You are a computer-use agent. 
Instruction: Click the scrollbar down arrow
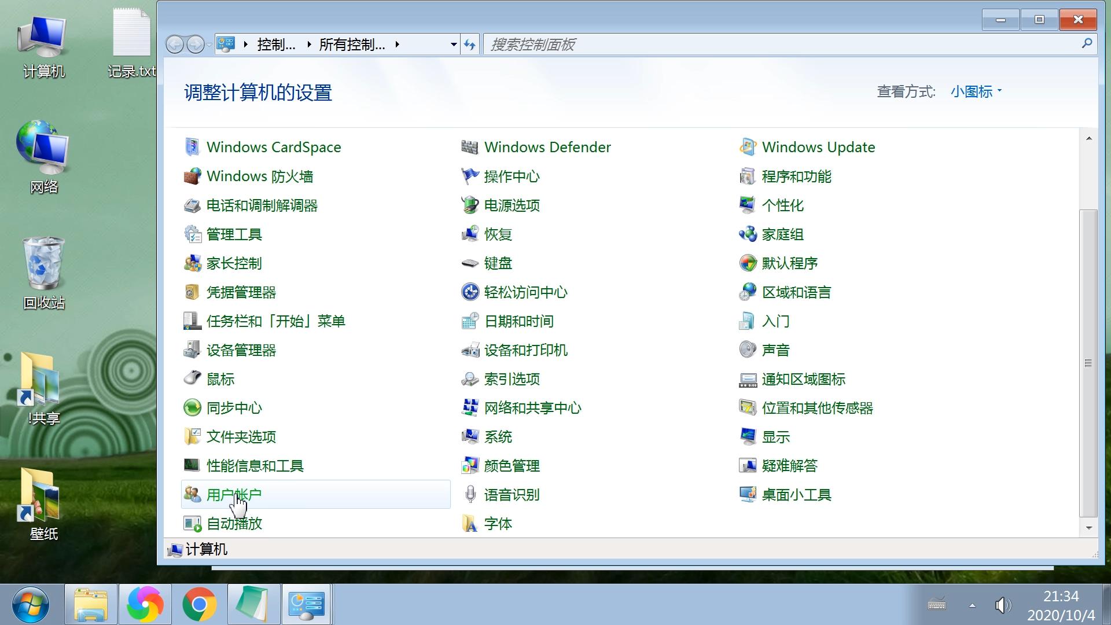1088,528
